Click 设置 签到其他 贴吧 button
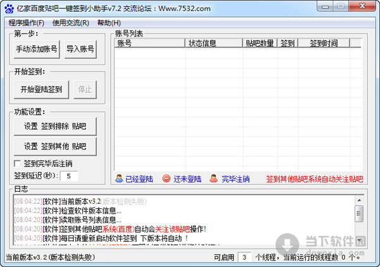 [x=55, y=146]
